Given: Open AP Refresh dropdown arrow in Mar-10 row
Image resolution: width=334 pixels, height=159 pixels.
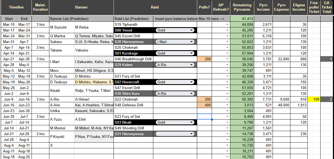Looking at the screenshot, I should coord(227,24).
